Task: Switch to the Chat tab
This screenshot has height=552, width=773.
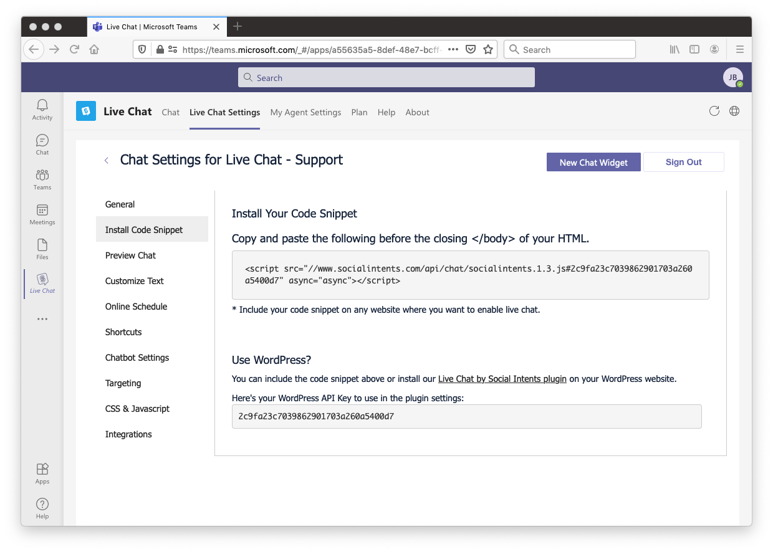Action: pyautogui.click(x=170, y=112)
